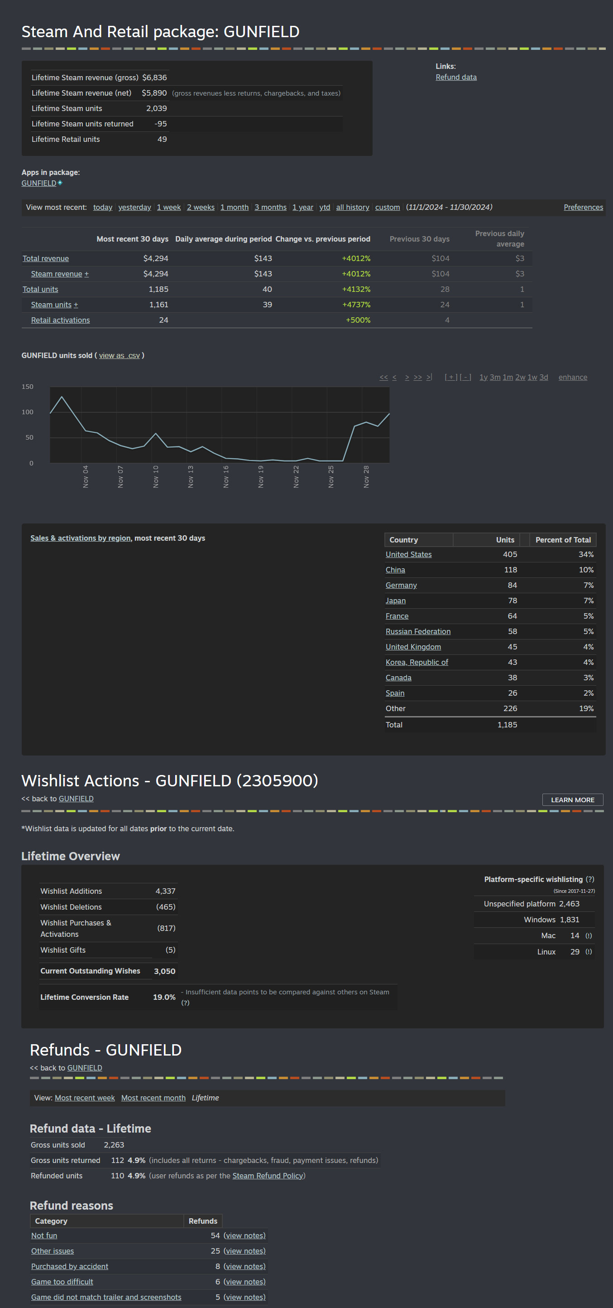Image resolution: width=613 pixels, height=1308 pixels.
Task: Open Steam Refund Policy link
Action: (268, 1176)
